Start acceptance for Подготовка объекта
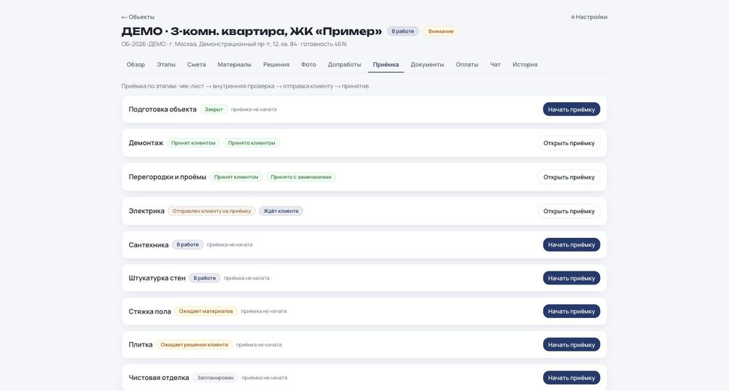The width and height of the screenshot is (729, 391). tap(572, 109)
